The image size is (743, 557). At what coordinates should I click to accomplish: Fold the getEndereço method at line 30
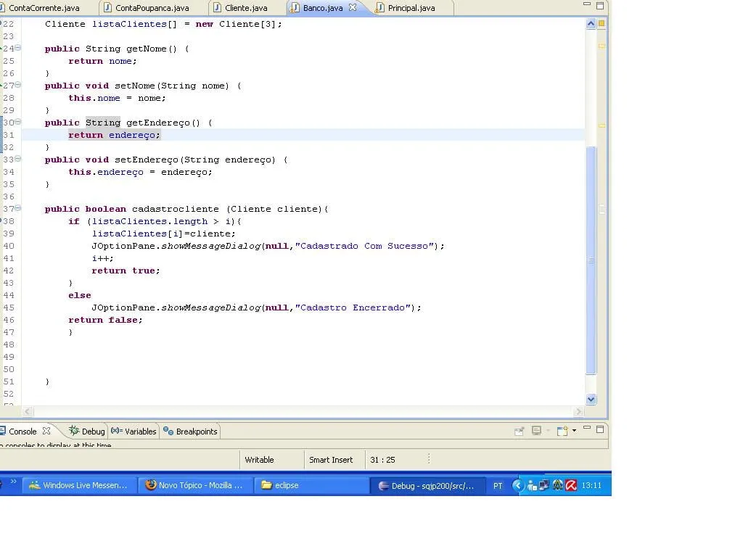pos(18,123)
